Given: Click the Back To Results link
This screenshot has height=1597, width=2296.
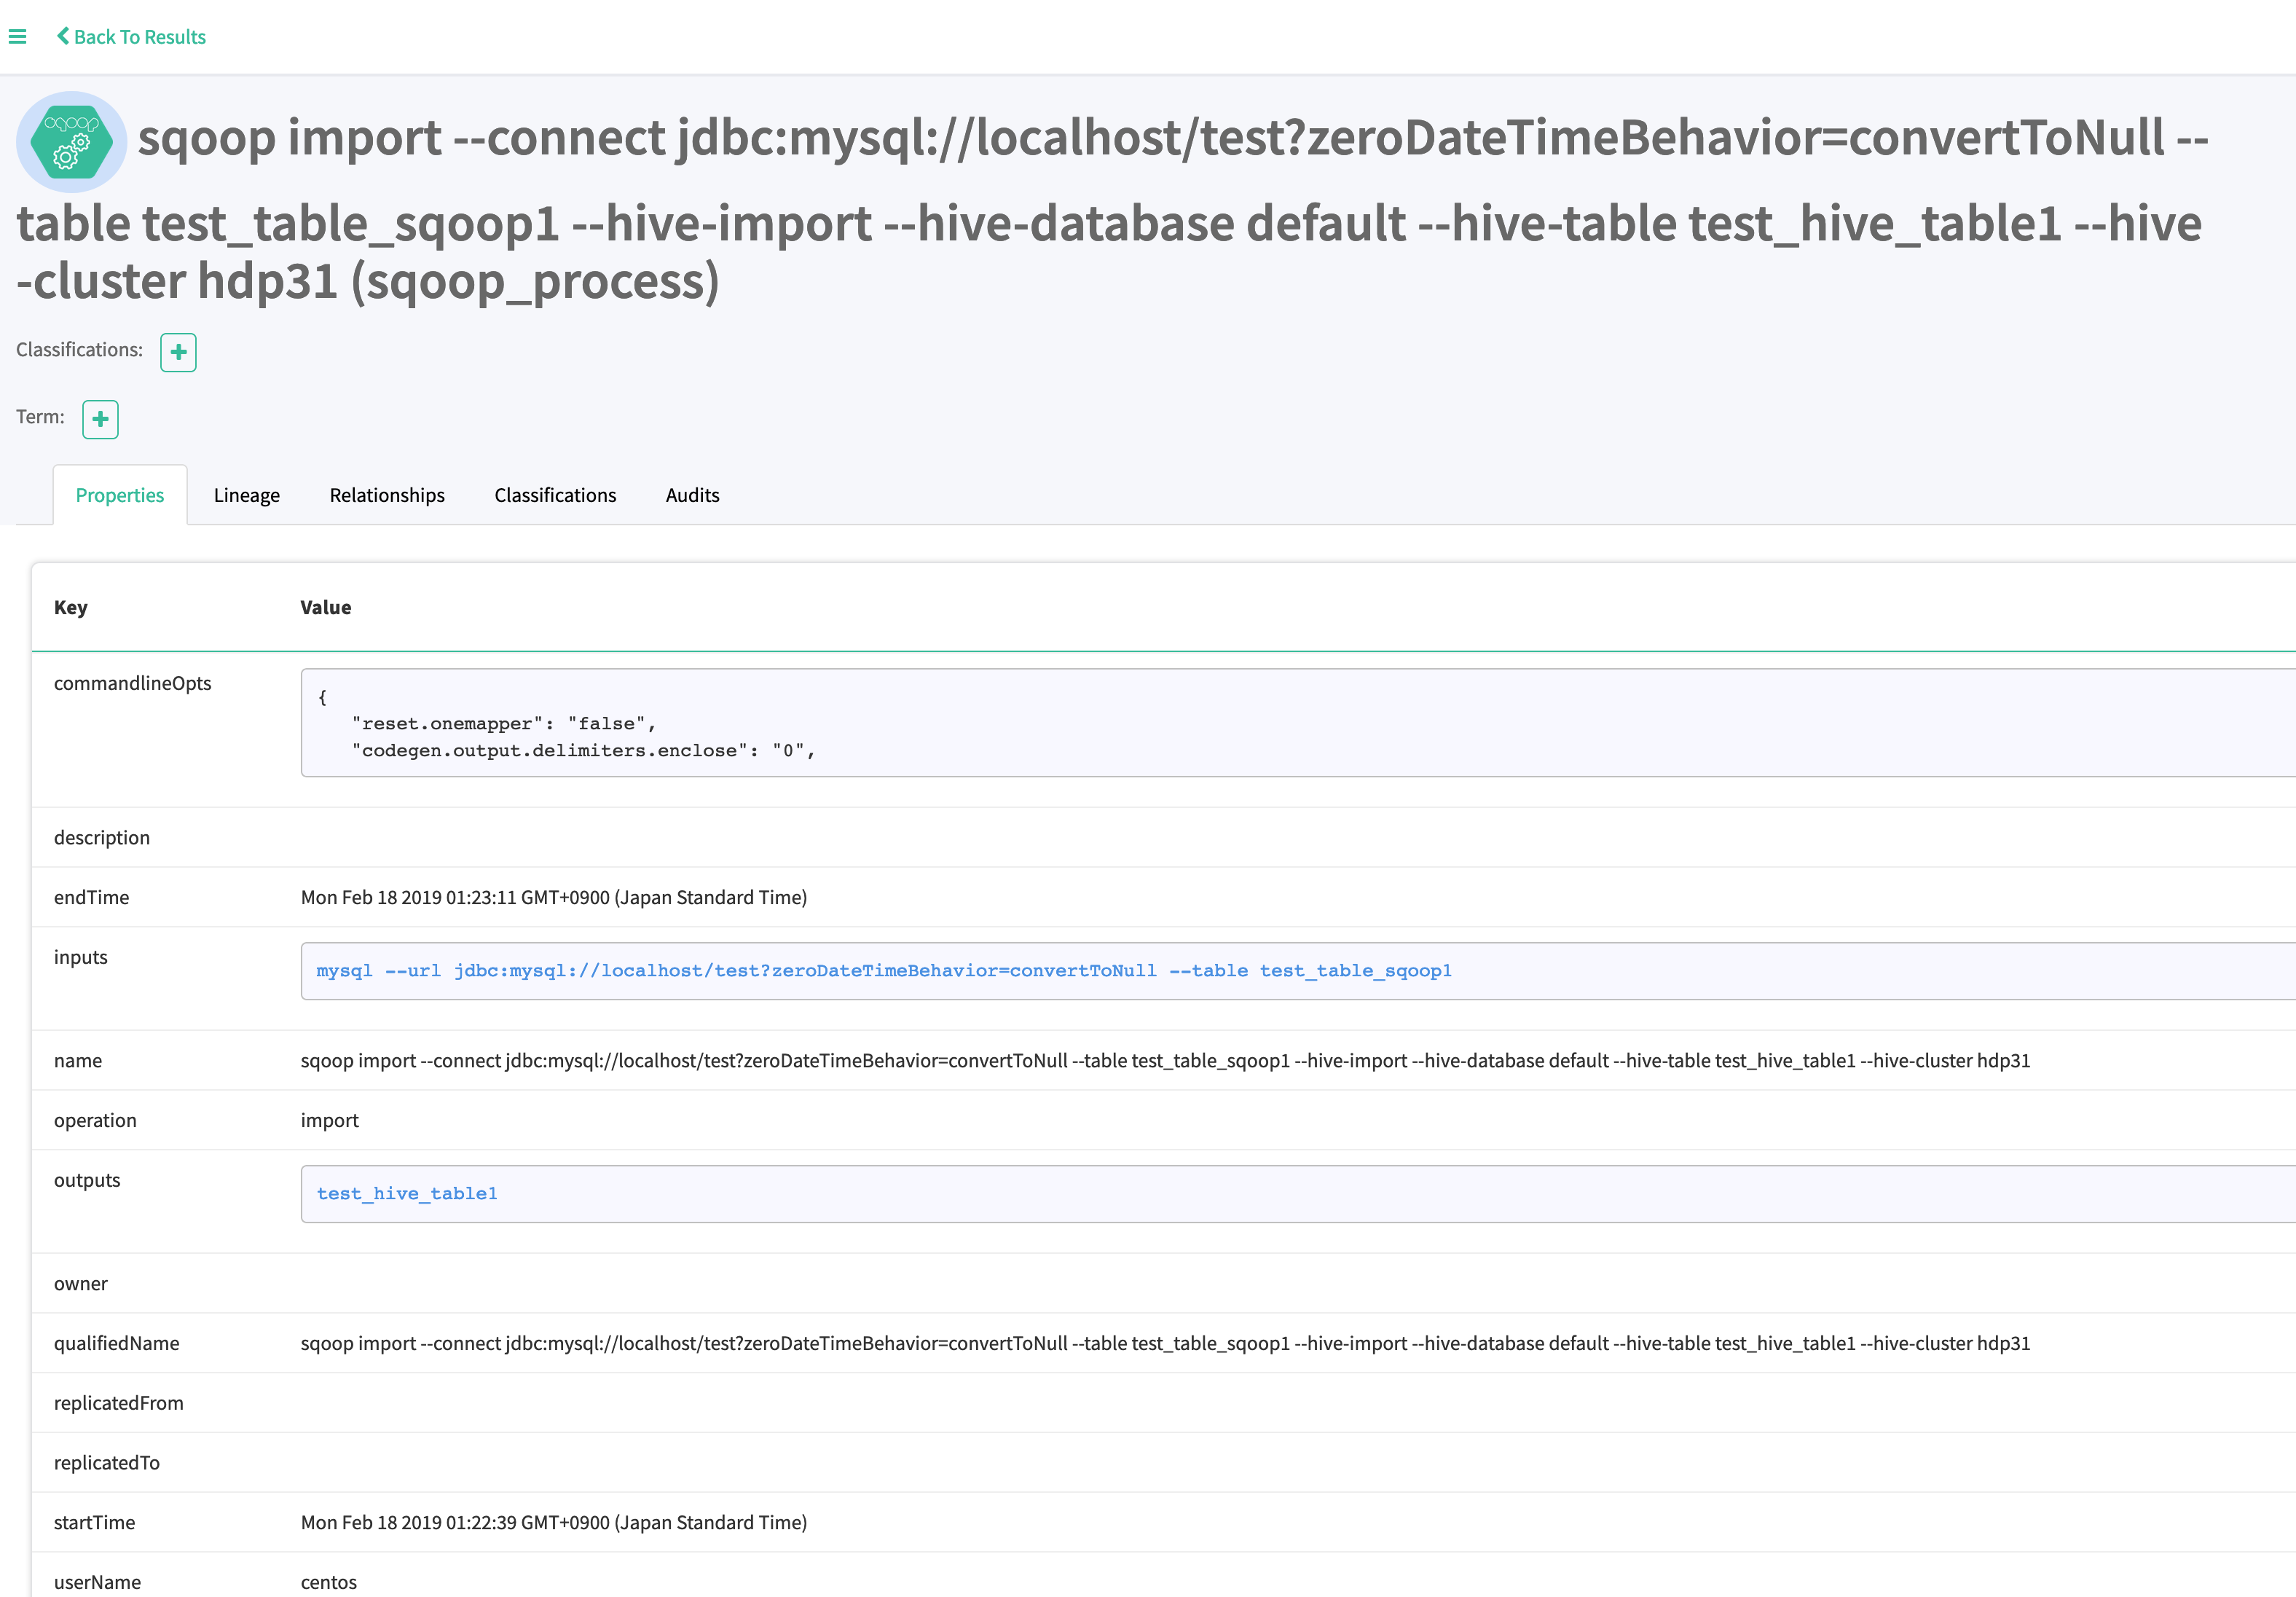Looking at the screenshot, I should click(x=140, y=36).
